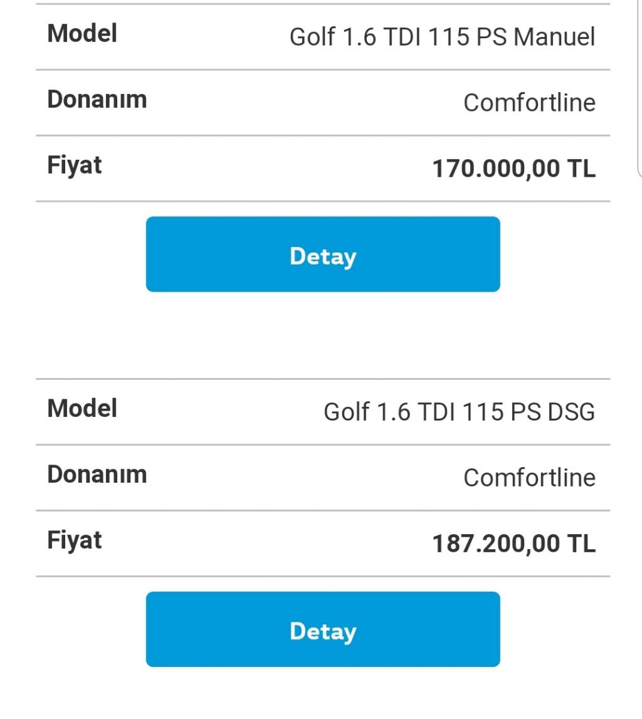Click the word 'DSG' in the second model name
The width and height of the screenshot is (642, 719).
coord(571,412)
